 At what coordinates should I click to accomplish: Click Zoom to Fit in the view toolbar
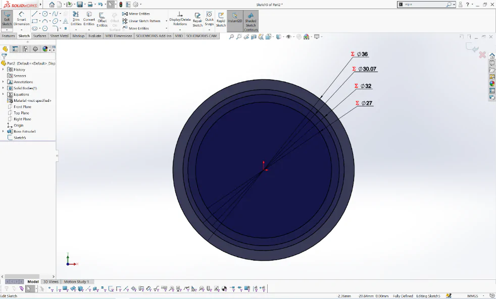click(x=231, y=37)
